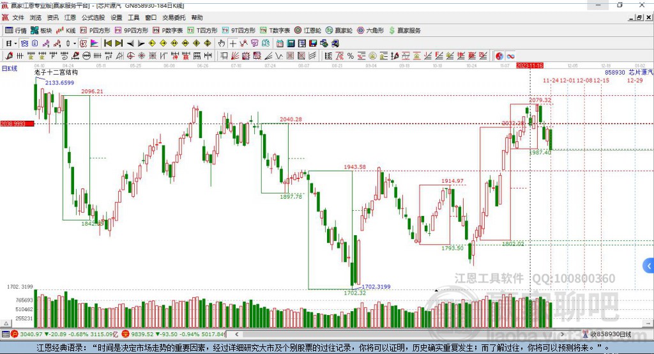Image resolution: width=654 pixels, height=354 pixels.
Task: Open 赢家服务 with dollar icon
Action: [404, 31]
